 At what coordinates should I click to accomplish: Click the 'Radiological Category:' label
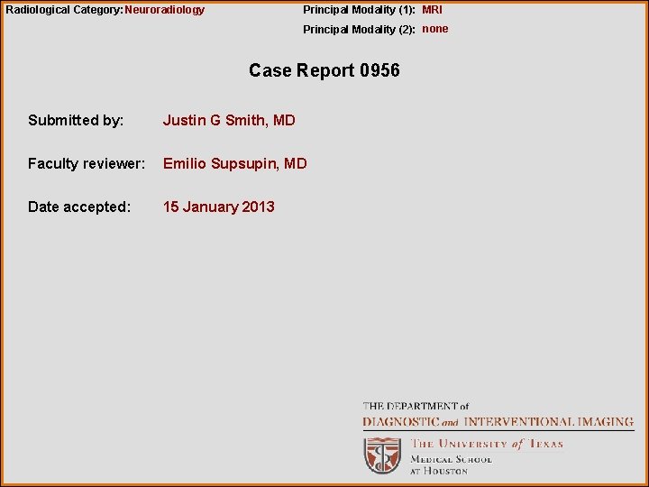64,10
